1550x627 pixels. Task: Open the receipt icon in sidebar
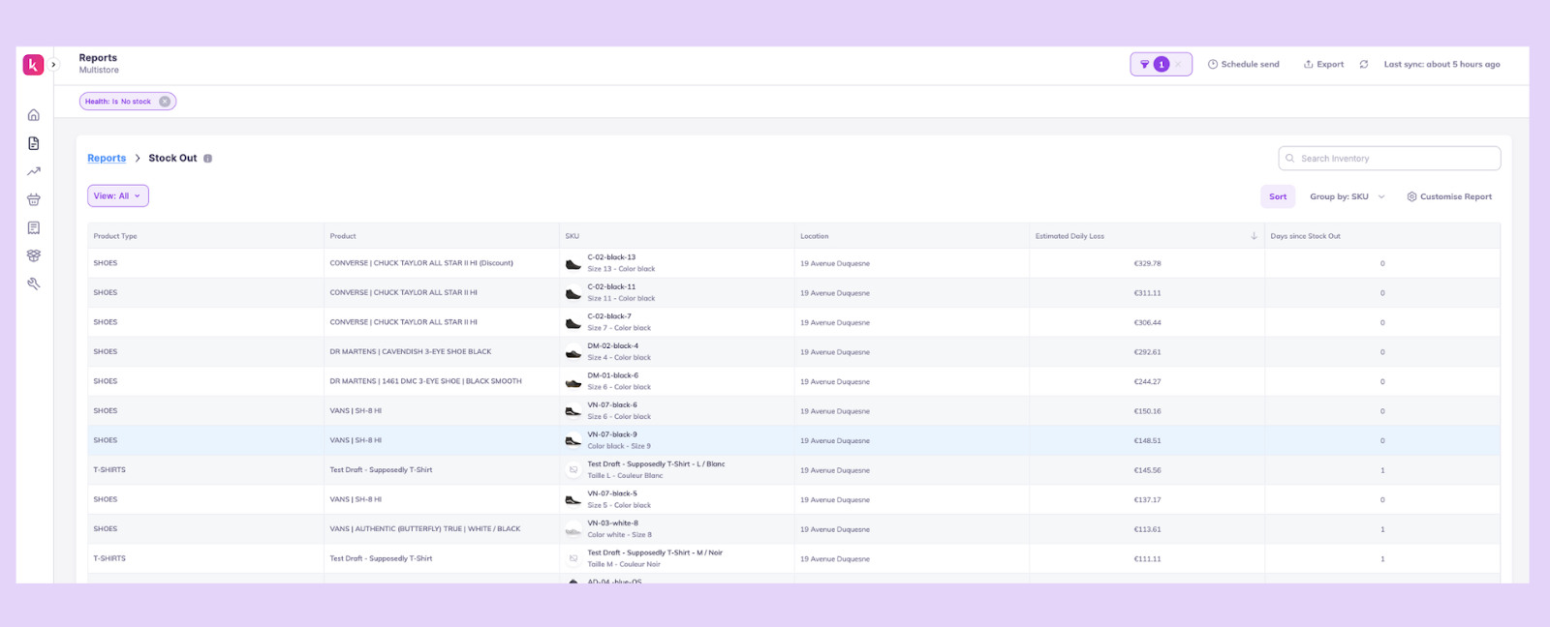pyautogui.click(x=34, y=227)
